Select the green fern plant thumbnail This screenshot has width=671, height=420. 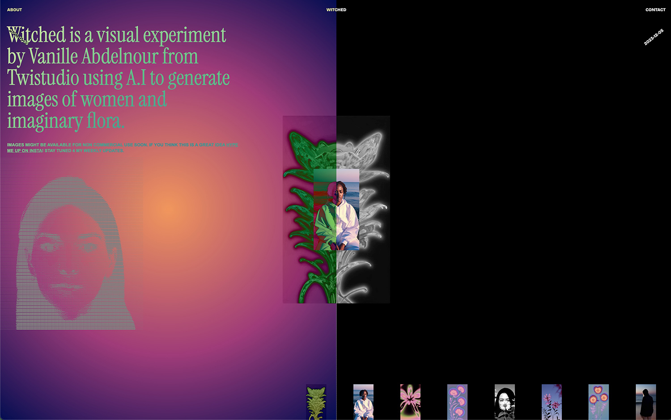316,402
